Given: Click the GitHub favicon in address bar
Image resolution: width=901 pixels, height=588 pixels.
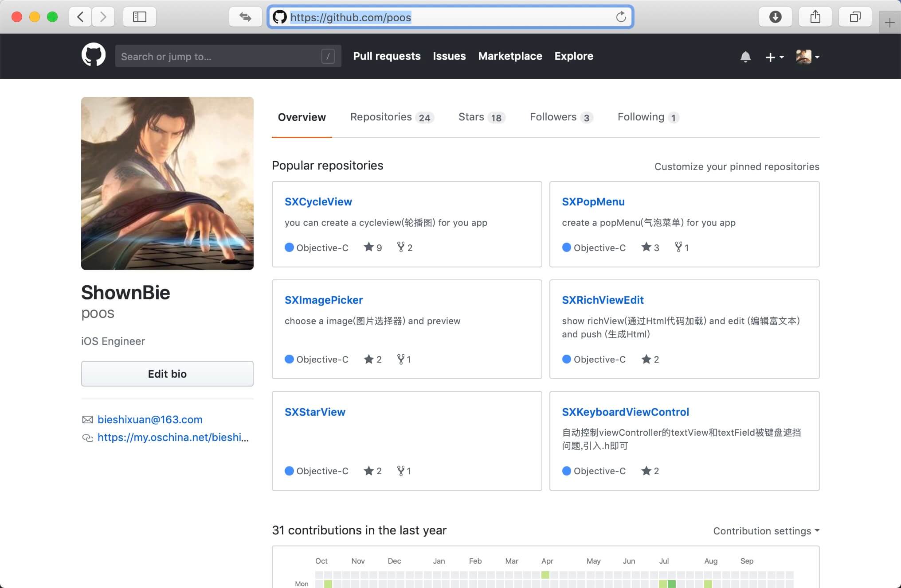Looking at the screenshot, I should click(x=279, y=17).
